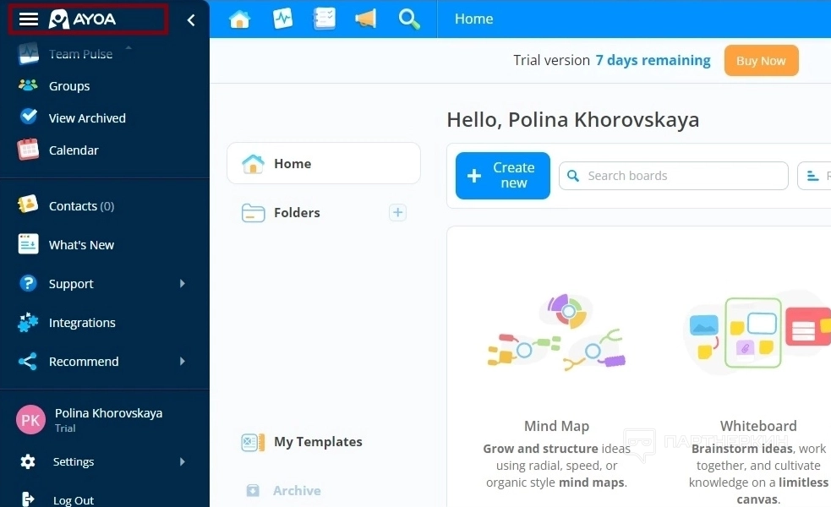Open Contacts (0) in the sidebar

click(x=82, y=206)
